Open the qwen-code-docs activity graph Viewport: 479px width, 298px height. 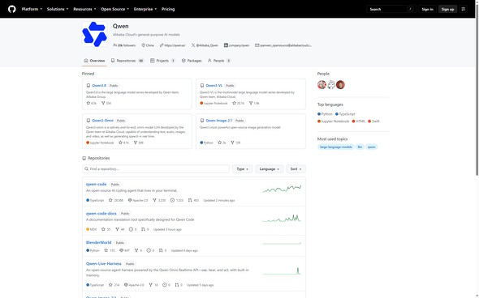coord(282,218)
